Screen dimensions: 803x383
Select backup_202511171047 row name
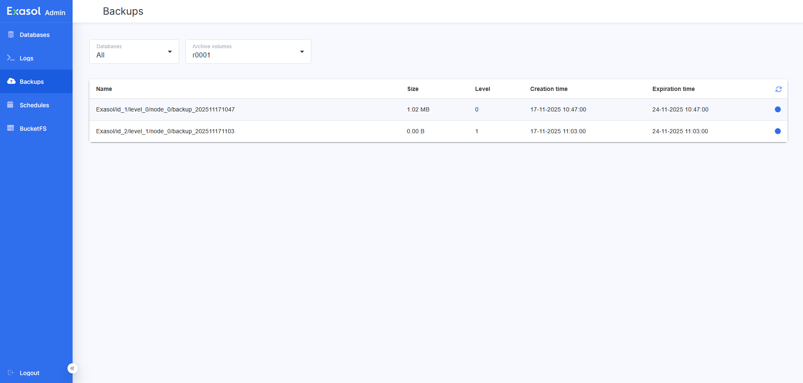click(x=165, y=109)
